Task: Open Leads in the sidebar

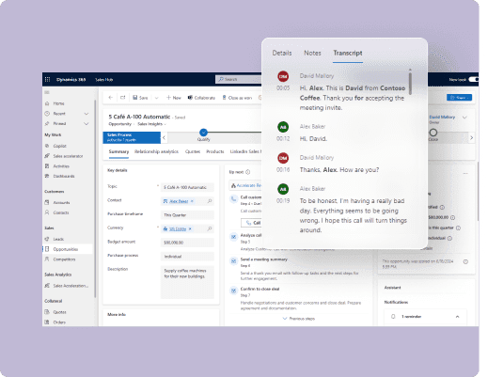Action: [x=58, y=239]
